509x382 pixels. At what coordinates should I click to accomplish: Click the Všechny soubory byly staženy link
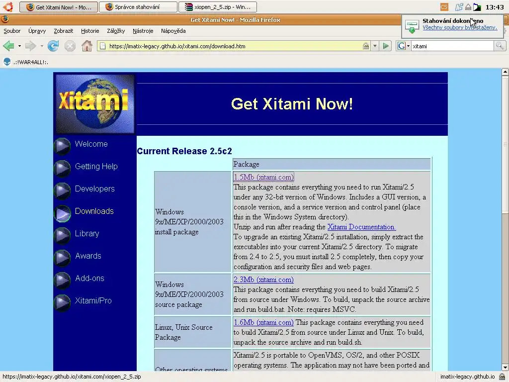(460, 27)
